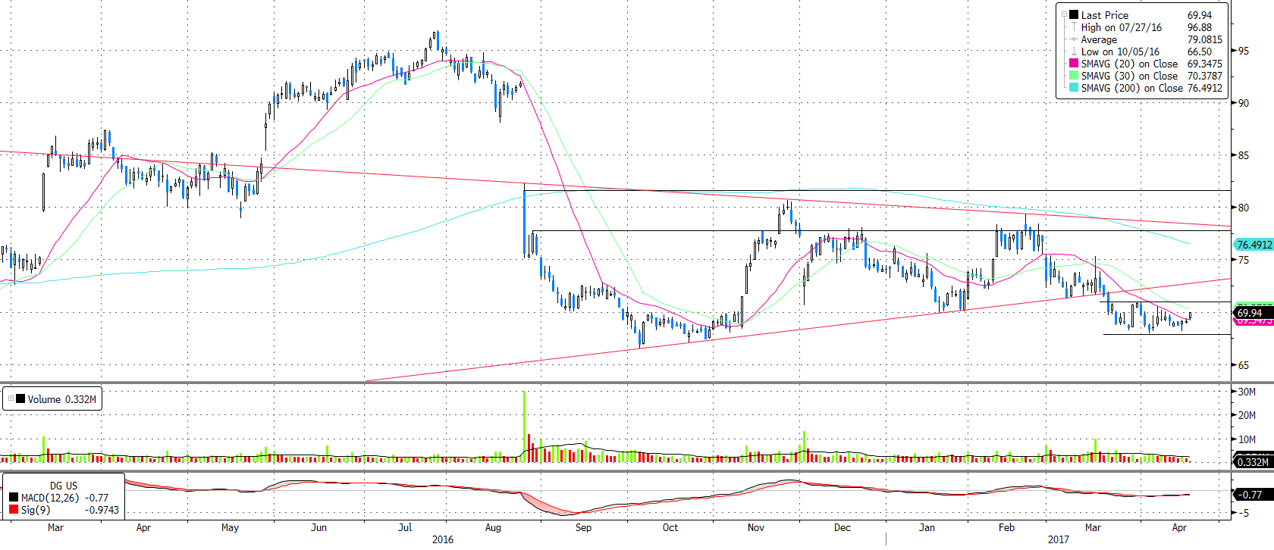
Task: Click the Average marker icon in legend
Action: point(1074,39)
